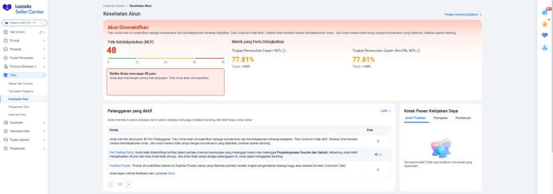The width and height of the screenshot is (553, 194).
Task: Click the NCP points progress bar
Action: pos(165,58)
